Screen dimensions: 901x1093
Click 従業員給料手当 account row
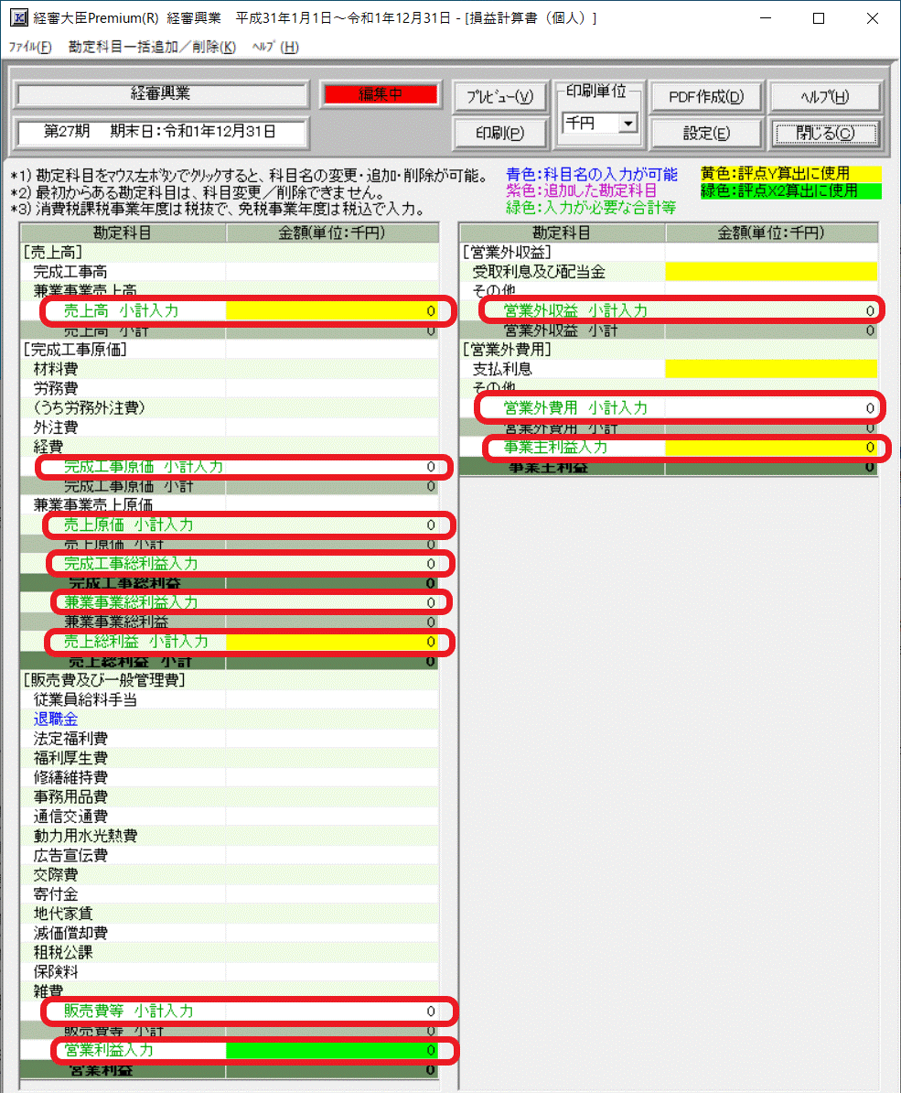coord(229,700)
